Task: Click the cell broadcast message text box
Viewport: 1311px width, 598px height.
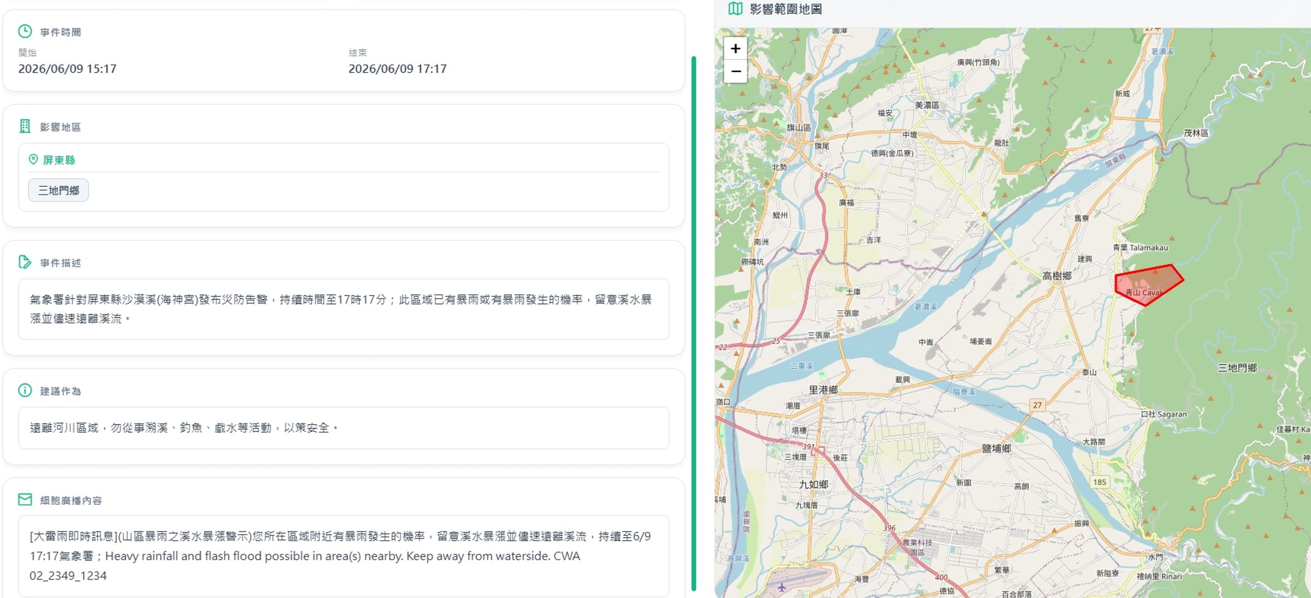Action: click(x=344, y=556)
